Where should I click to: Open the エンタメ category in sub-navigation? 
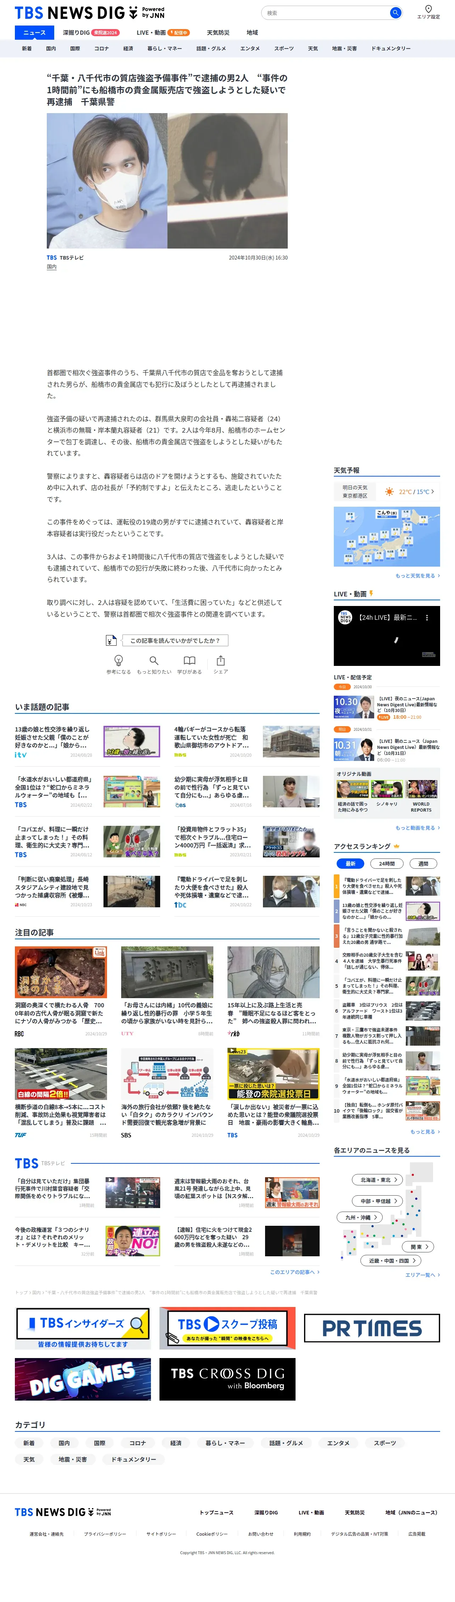pyautogui.click(x=250, y=49)
